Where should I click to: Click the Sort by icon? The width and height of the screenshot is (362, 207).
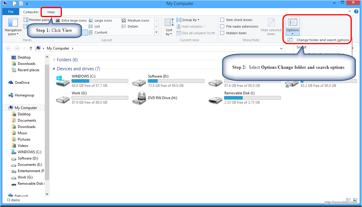coord(169,23)
